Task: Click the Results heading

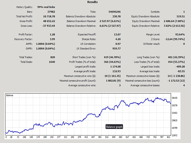Action: point(93,2)
